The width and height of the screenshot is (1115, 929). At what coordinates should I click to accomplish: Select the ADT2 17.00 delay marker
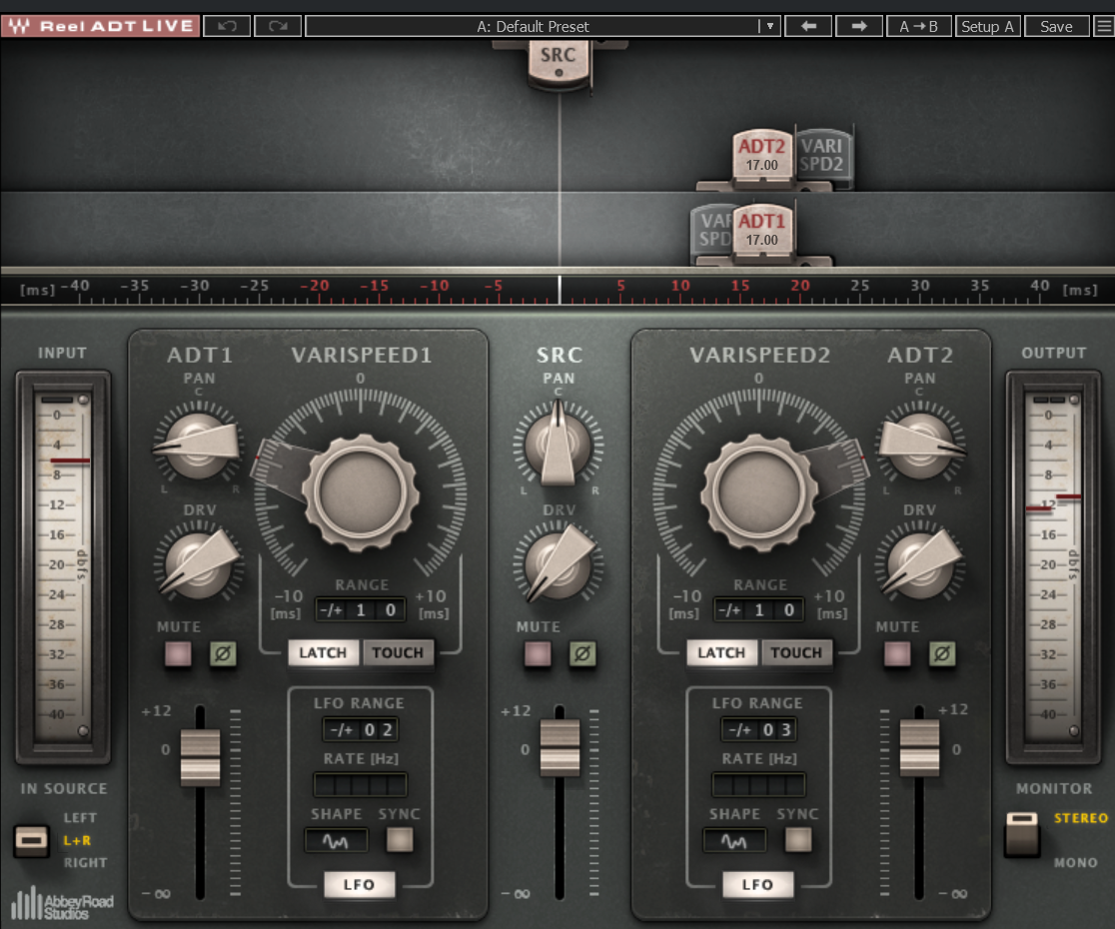click(761, 155)
